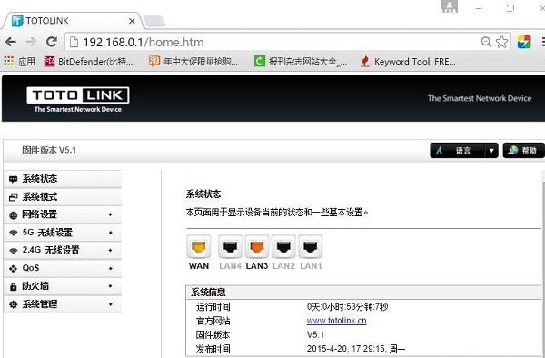Click the user profile icon in title bar
The height and width of the screenshot is (358, 545).
pyautogui.click(x=450, y=6)
